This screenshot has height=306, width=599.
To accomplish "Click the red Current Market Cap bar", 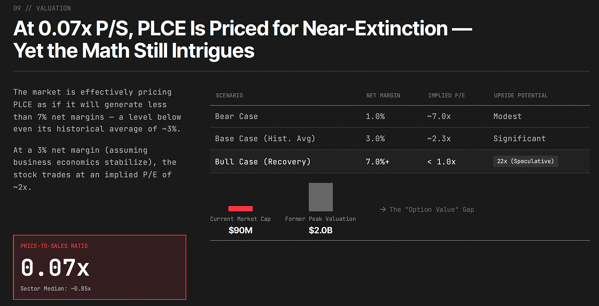I will (x=240, y=209).
